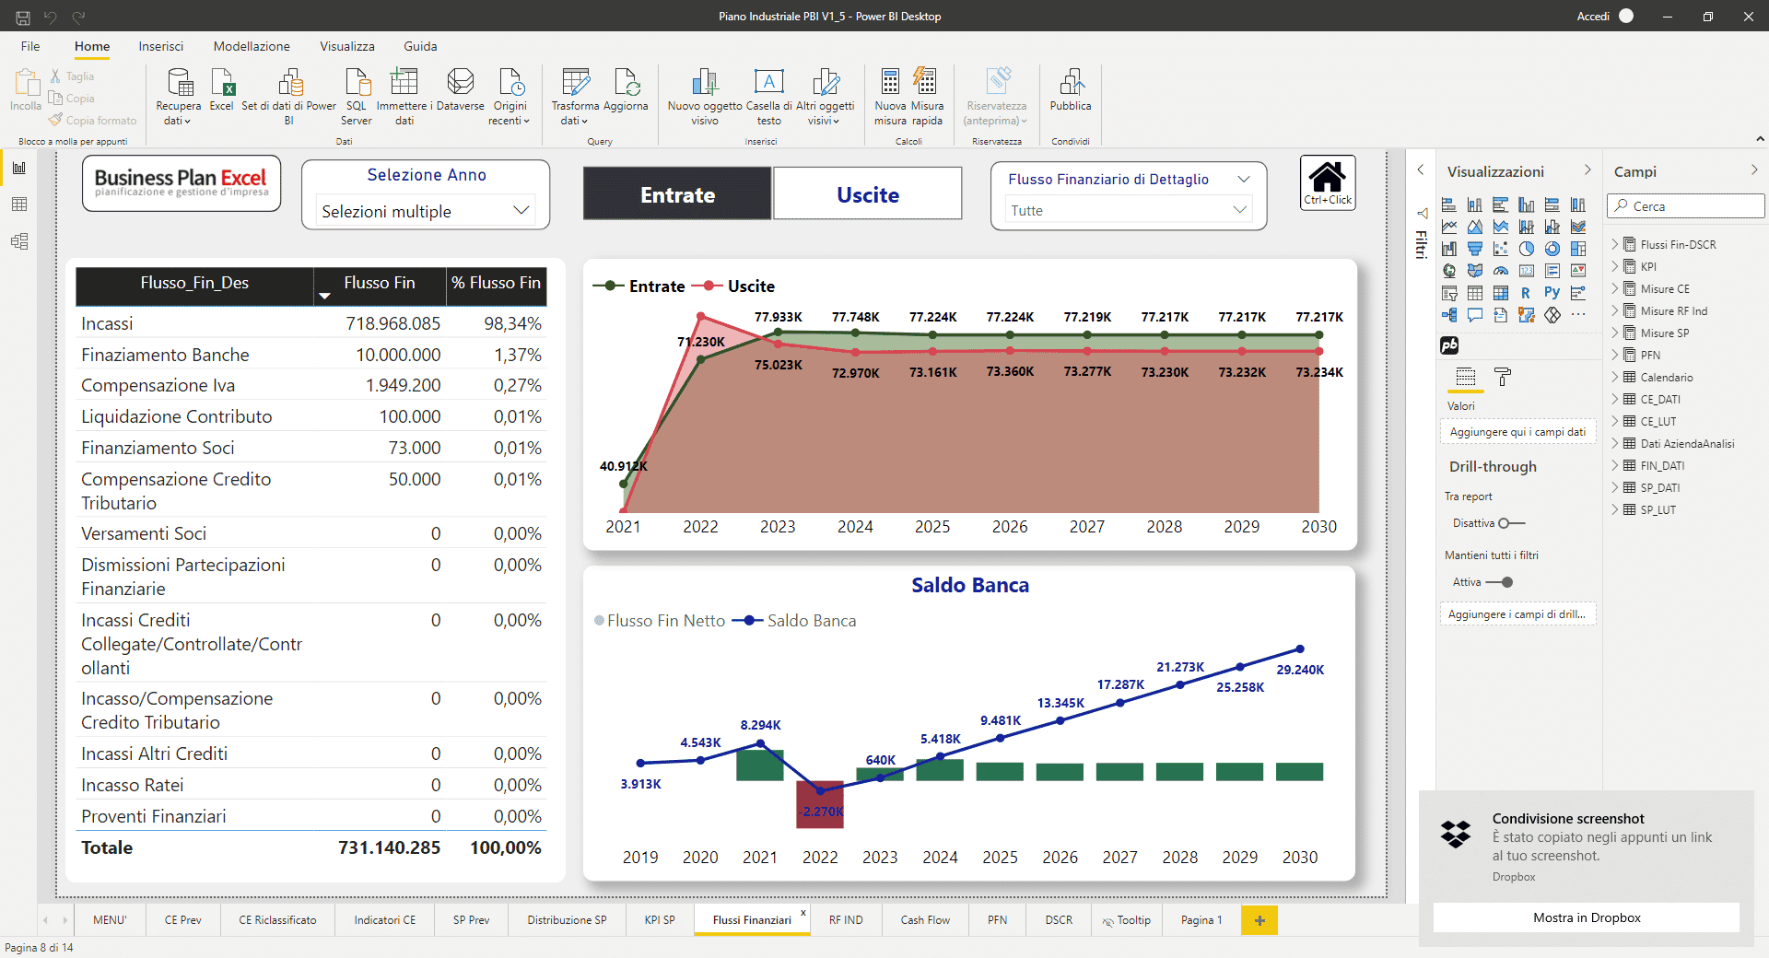Choose the Python visual icon
The height and width of the screenshot is (958, 1769).
tap(1552, 293)
